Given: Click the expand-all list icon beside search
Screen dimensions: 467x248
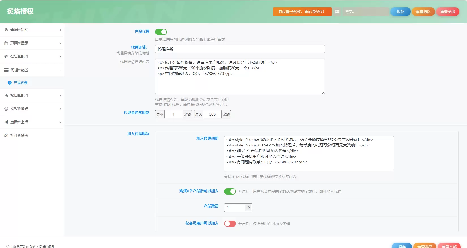Looking at the screenshot, I should tap(337, 12).
